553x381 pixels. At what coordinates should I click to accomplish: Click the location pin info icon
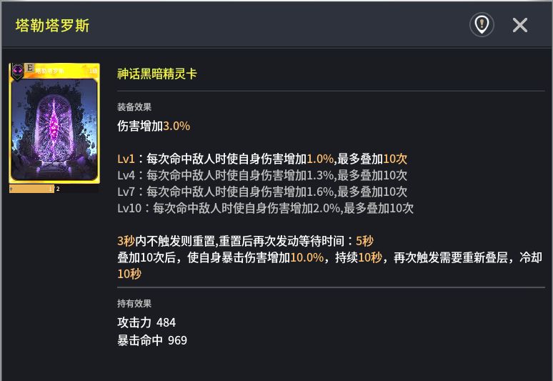(x=482, y=25)
